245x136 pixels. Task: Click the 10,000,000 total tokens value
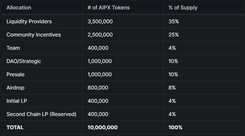coord(102,127)
